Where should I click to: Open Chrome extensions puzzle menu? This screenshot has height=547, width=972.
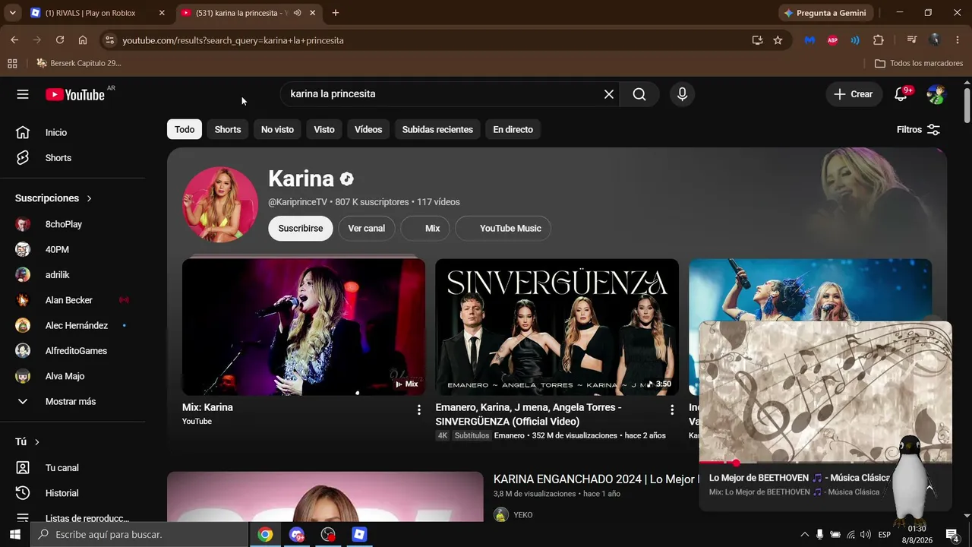pyautogui.click(x=879, y=40)
